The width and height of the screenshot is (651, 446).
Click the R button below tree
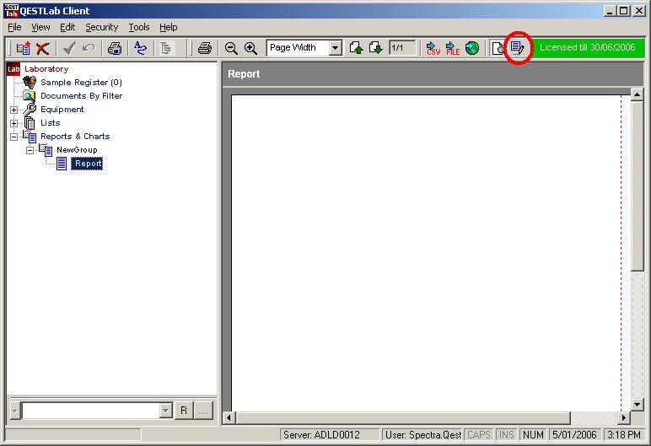pyautogui.click(x=183, y=411)
